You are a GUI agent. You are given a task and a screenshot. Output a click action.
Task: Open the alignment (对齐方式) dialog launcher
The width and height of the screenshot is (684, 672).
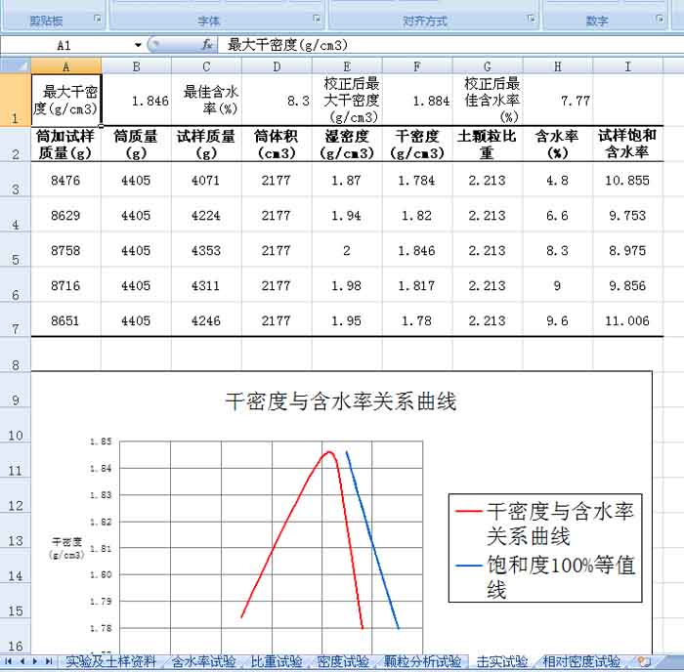point(531,20)
